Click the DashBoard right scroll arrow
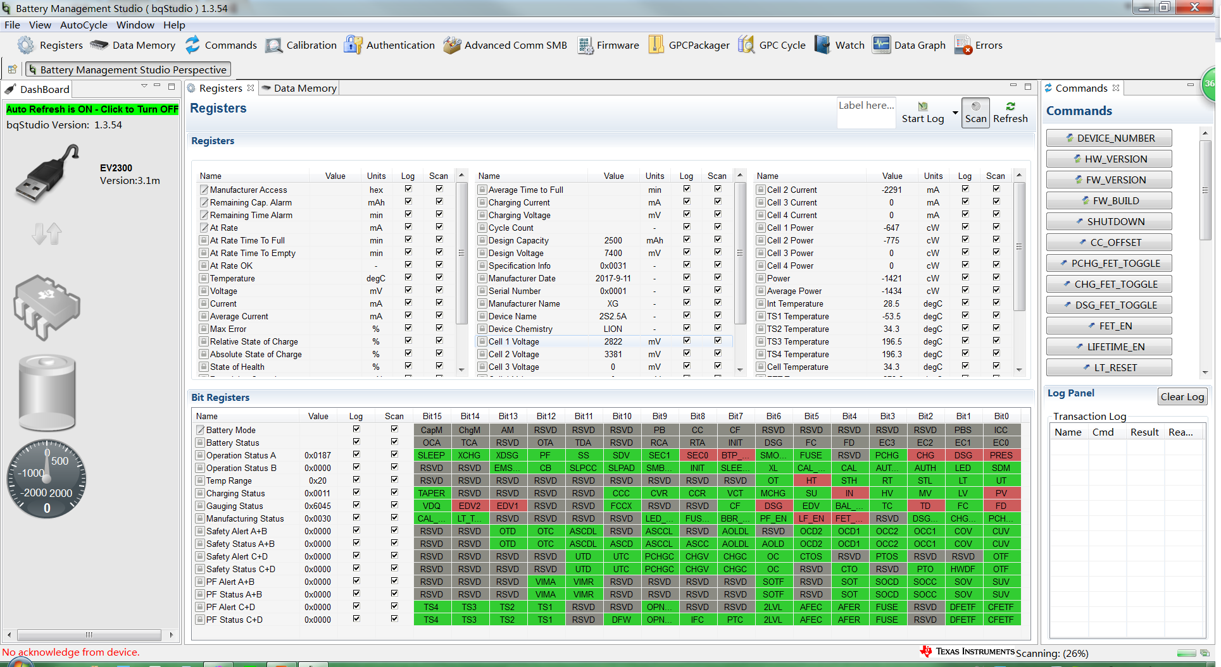 click(171, 635)
